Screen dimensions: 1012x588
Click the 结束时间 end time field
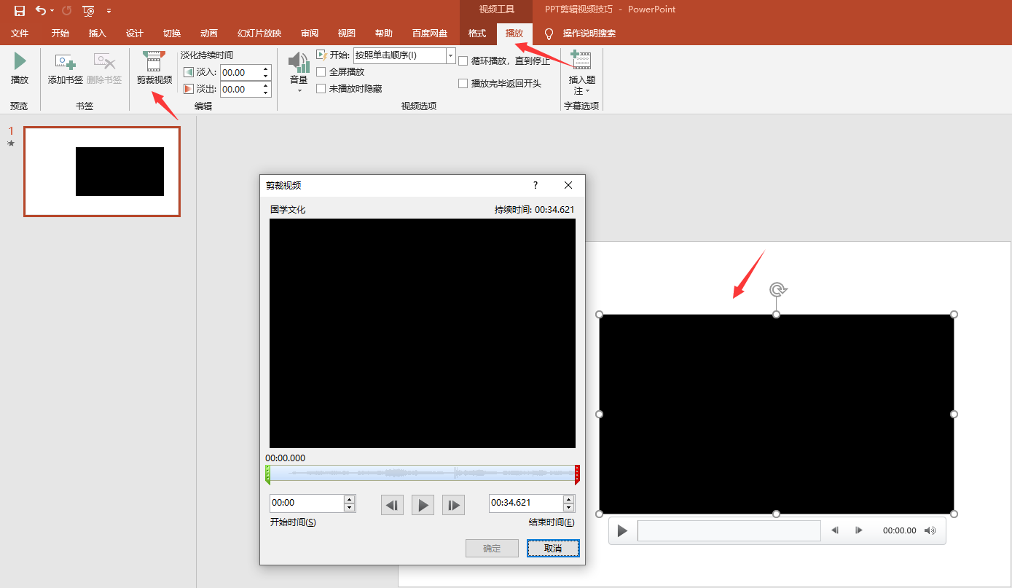[526, 503]
